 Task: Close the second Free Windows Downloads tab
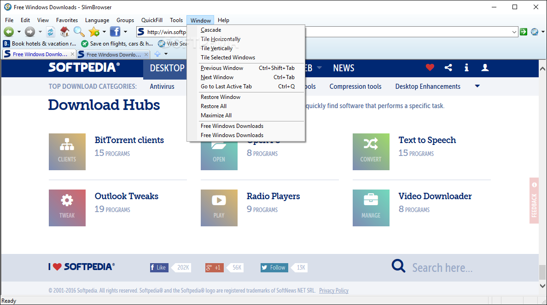click(x=146, y=54)
